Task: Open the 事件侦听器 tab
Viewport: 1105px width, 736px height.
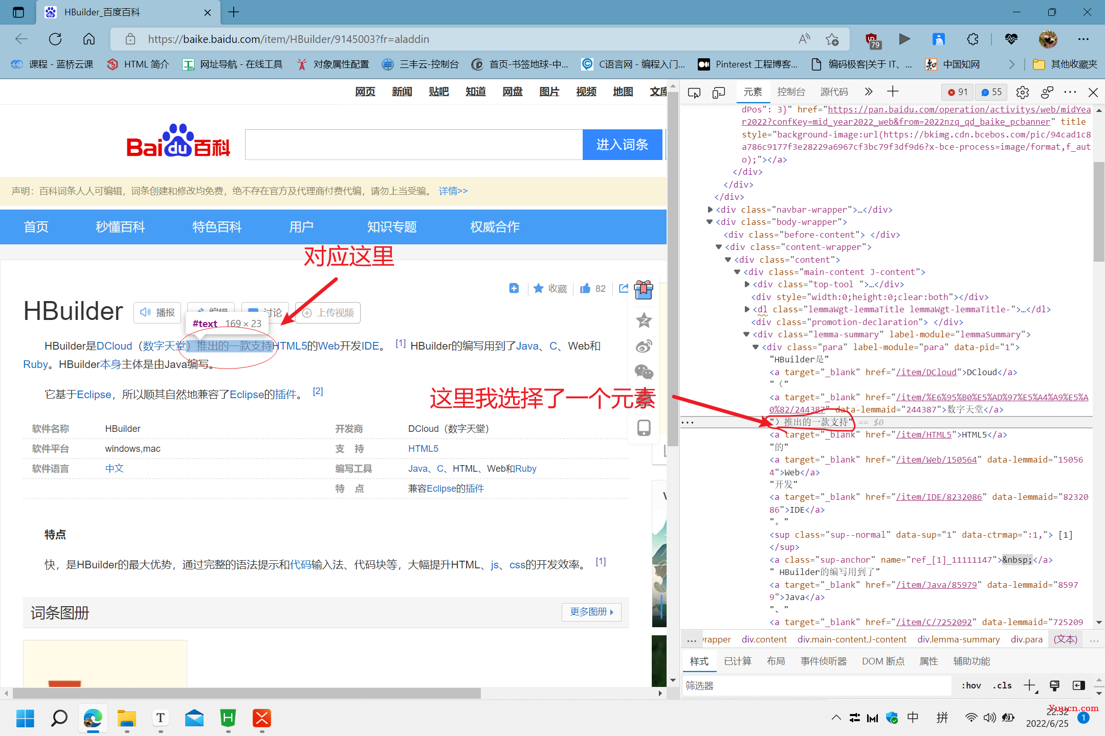Action: pyautogui.click(x=823, y=661)
